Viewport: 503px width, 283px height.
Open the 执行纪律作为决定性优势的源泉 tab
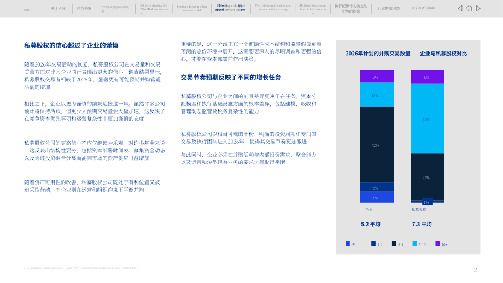[x=351, y=9]
